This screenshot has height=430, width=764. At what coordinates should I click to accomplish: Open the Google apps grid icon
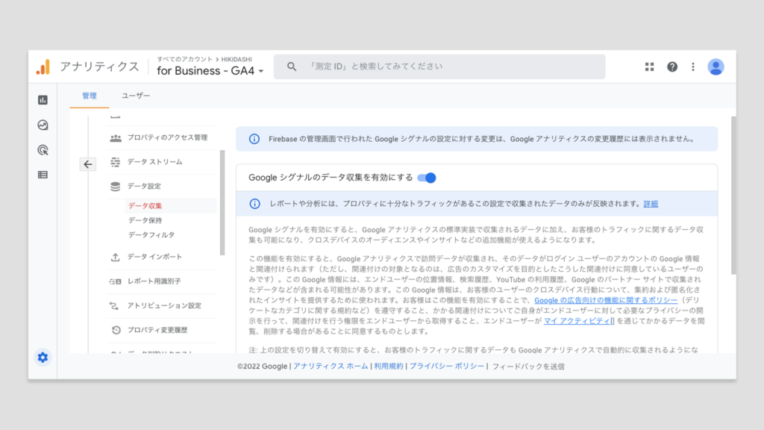click(649, 67)
